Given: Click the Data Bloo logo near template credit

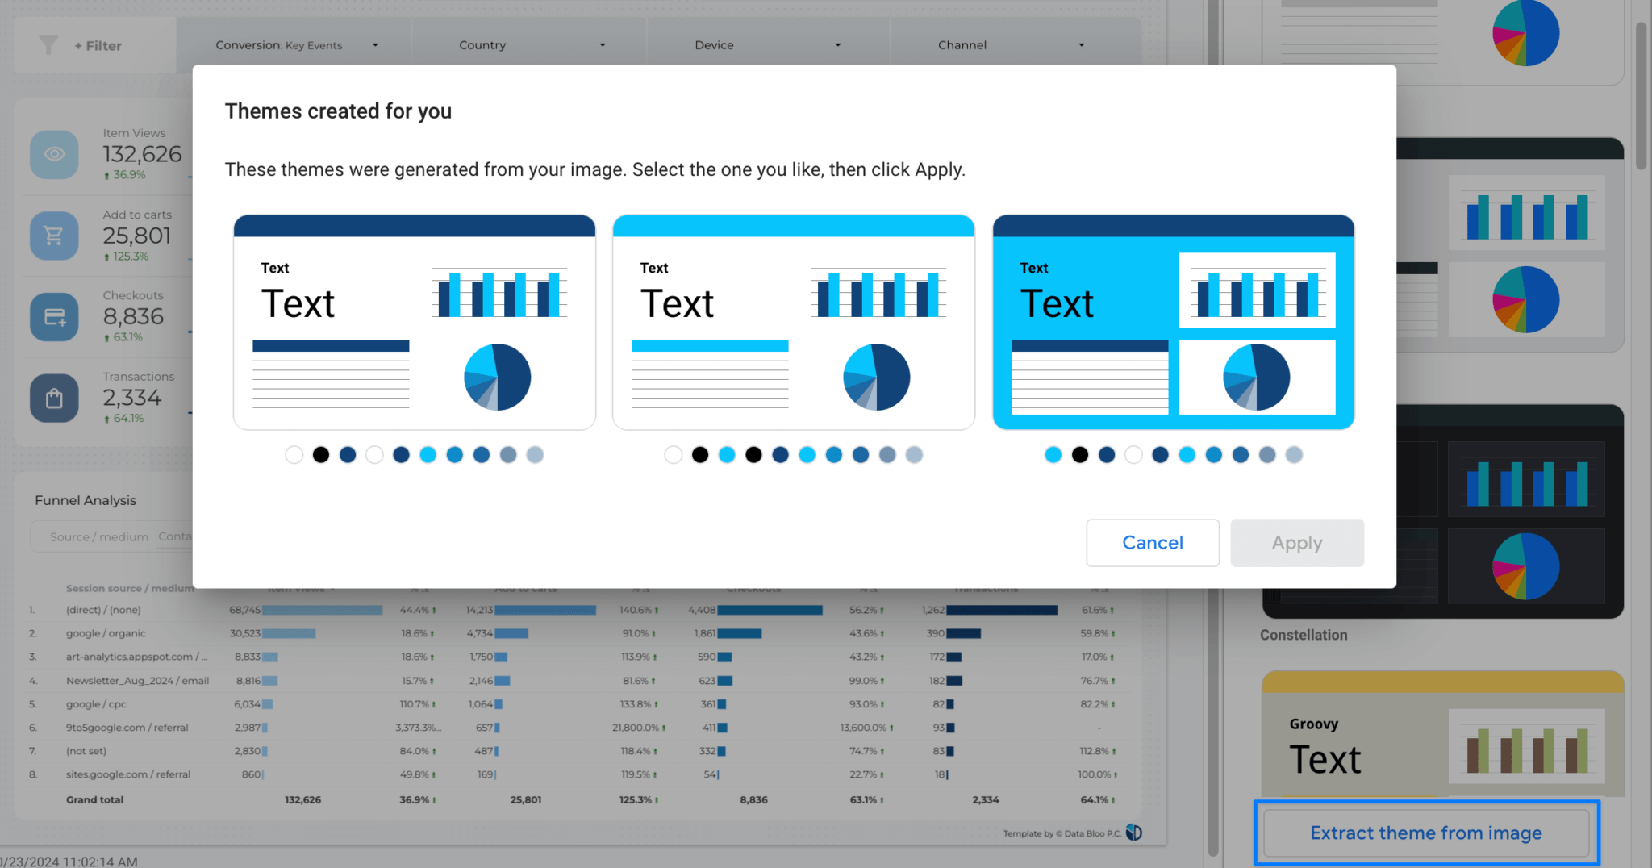Looking at the screenshot, I should pos(1135,833).
